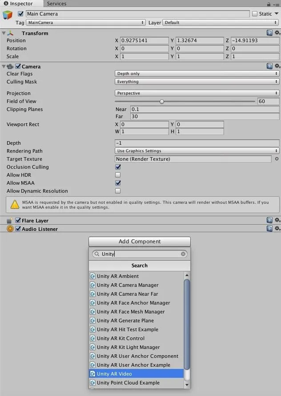This screenshot has height=396, width=281.
Task: Click script icon beside Unity AR Video
Action: coord(93,374)
